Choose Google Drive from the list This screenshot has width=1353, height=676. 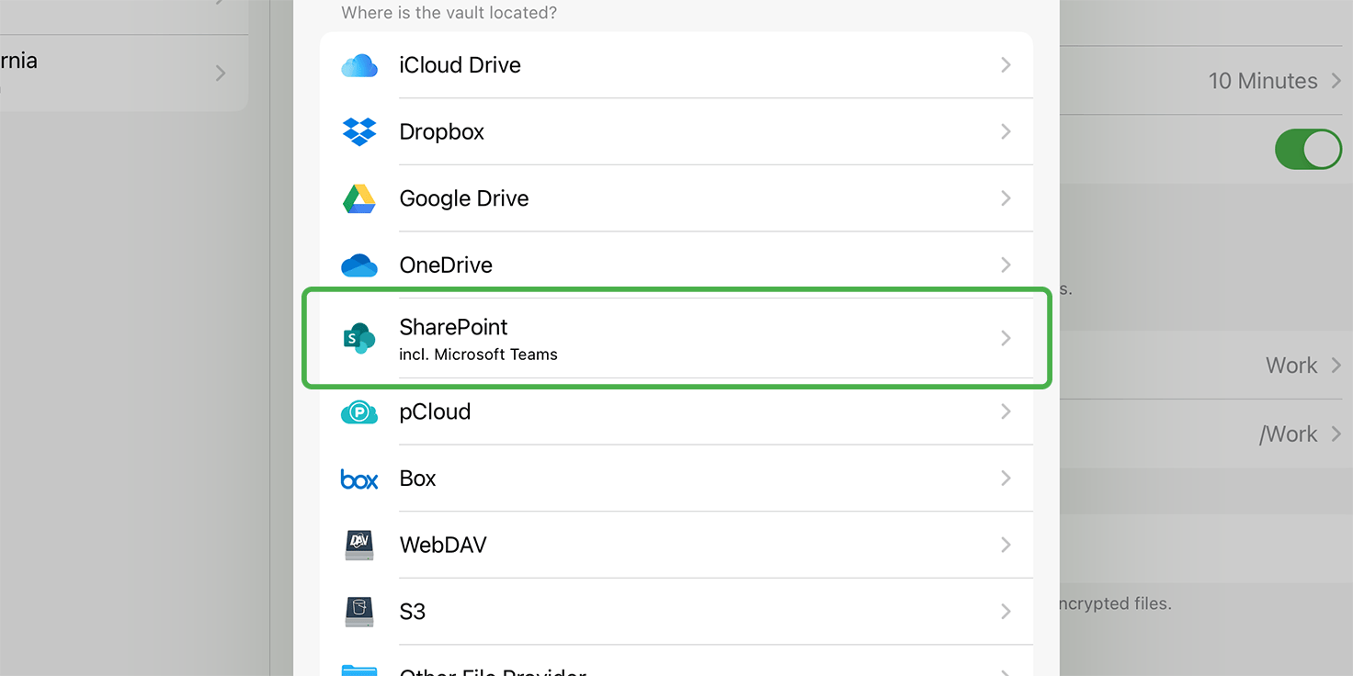coord(676,198)
